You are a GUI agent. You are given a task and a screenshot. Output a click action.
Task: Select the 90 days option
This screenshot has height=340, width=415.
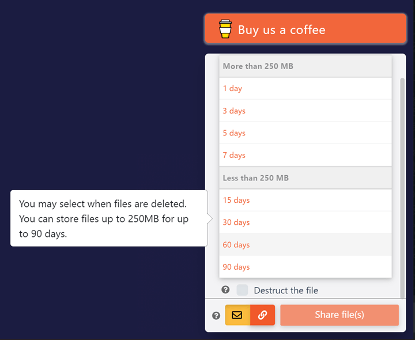click(x=305, y=267)
